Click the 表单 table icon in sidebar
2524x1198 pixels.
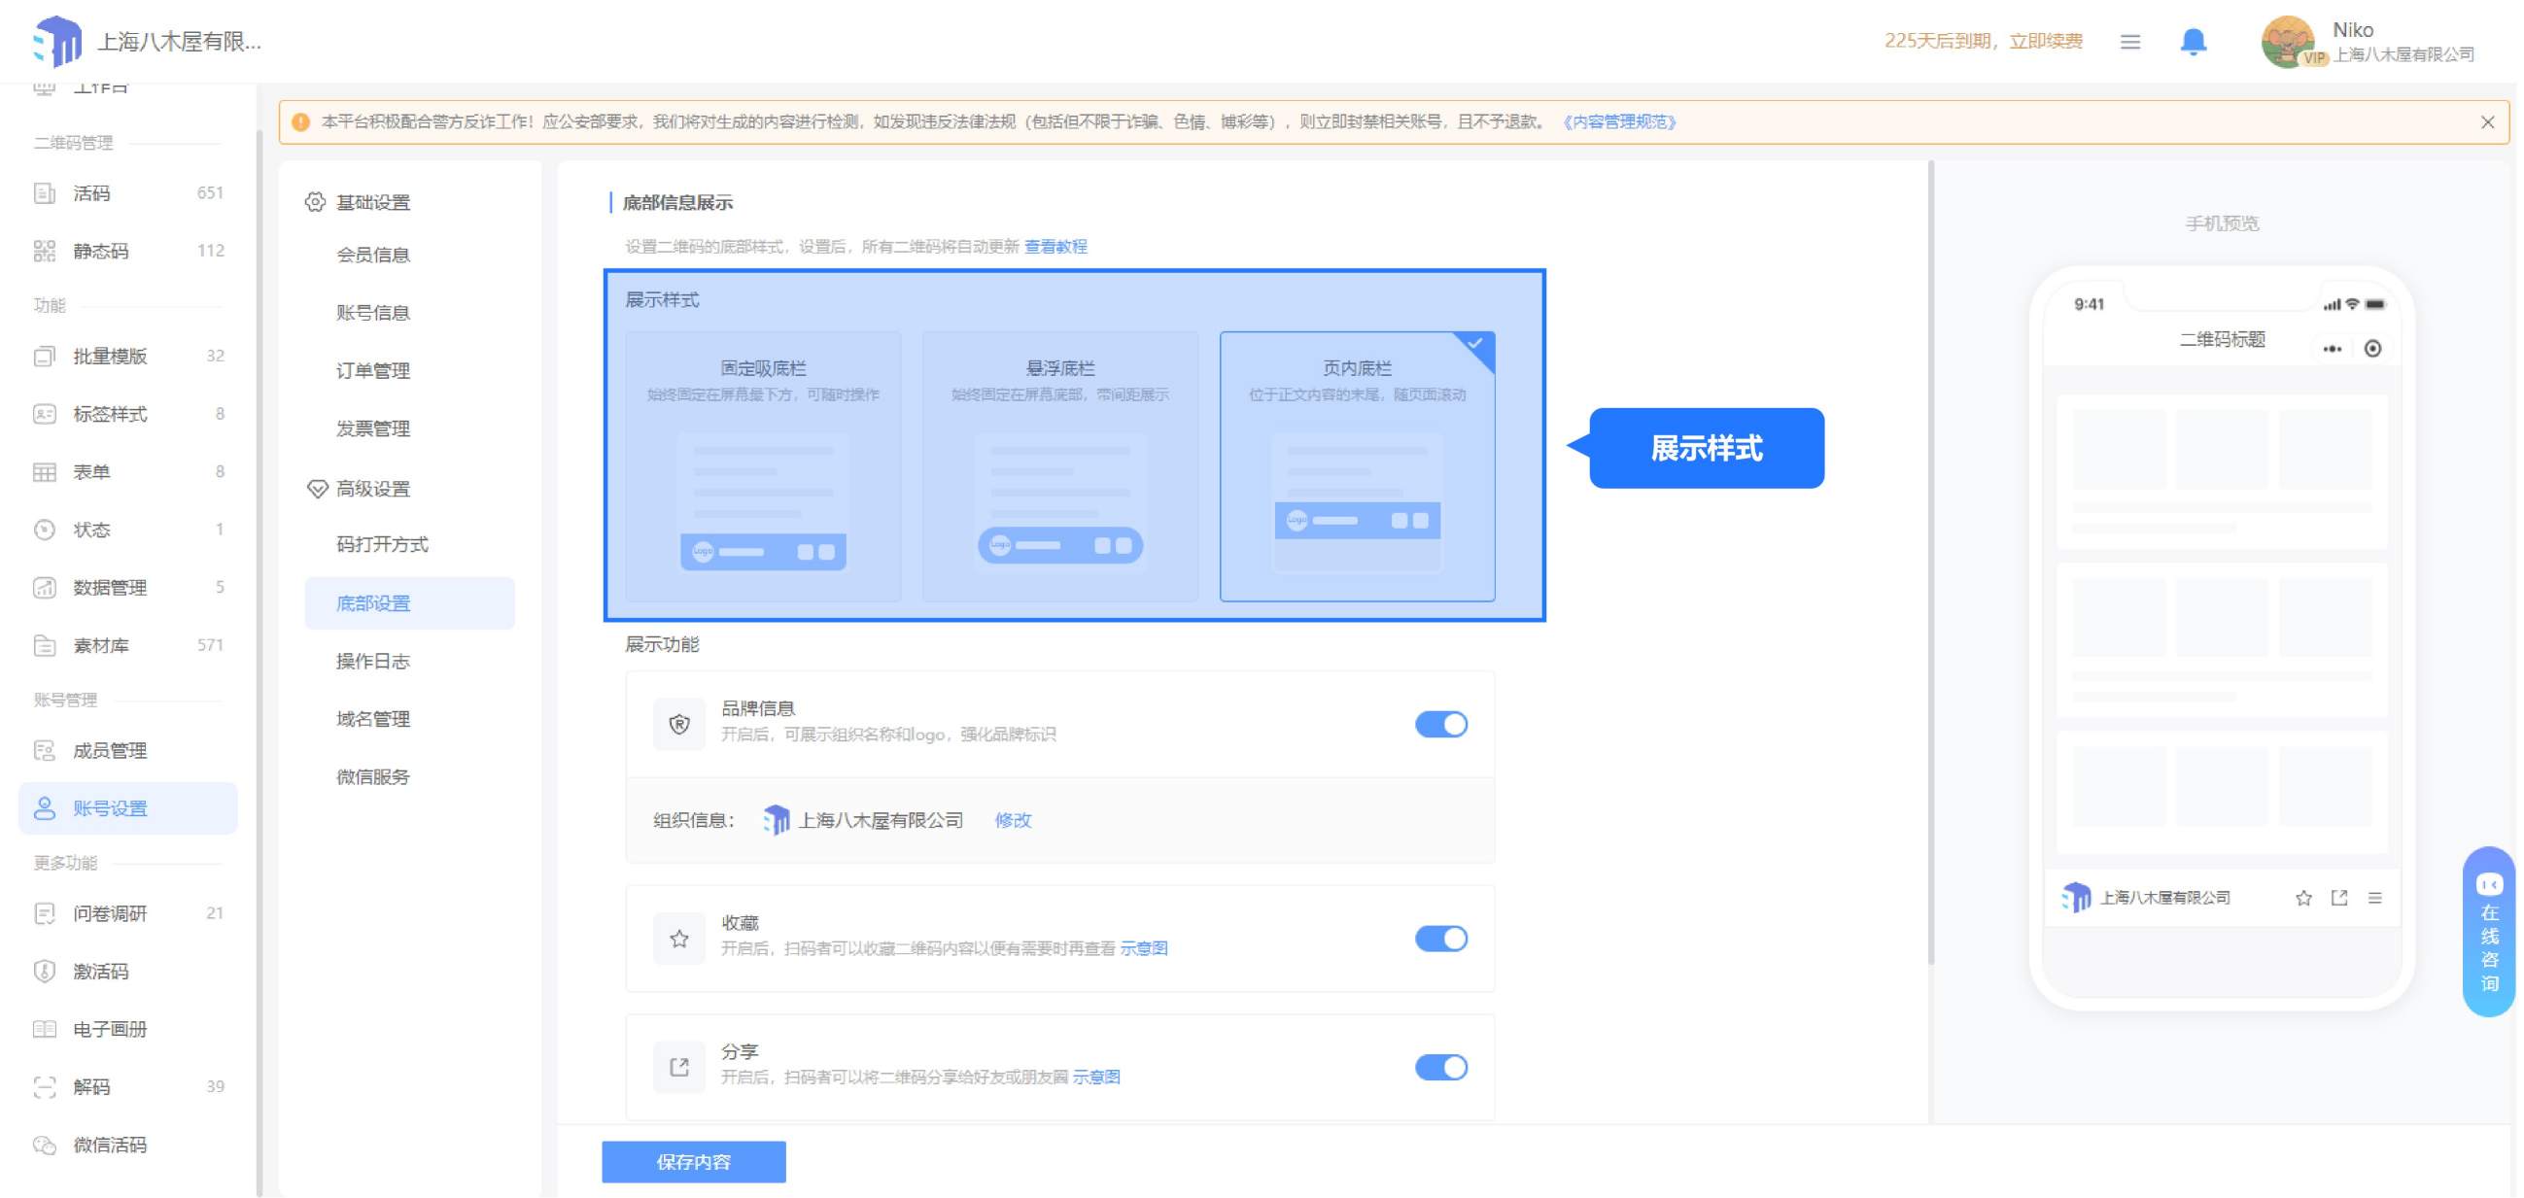44,472
